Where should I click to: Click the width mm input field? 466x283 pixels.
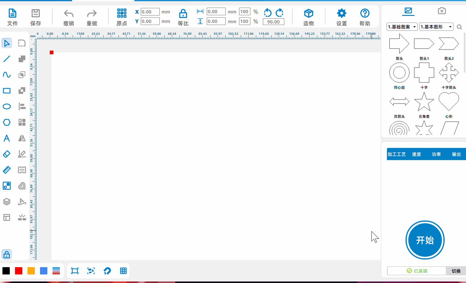coord(216,12)
